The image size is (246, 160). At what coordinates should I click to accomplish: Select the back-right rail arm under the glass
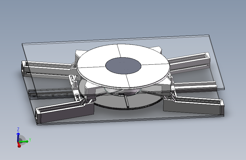[189, 63]
